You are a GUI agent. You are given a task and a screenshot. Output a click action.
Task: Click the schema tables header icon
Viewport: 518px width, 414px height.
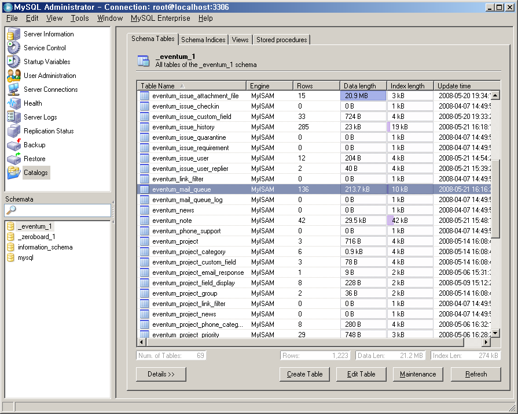pyautogui.click(x=144, y=61)
